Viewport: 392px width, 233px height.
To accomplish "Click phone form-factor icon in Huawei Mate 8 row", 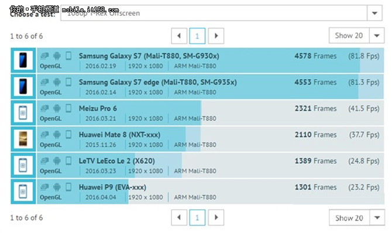I will pyautogui.click(x=68, y=135).
